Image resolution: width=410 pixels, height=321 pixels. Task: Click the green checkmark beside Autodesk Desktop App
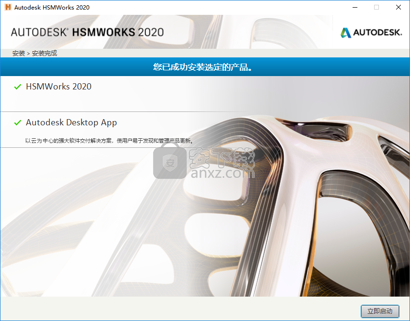(x=18, y=122)
